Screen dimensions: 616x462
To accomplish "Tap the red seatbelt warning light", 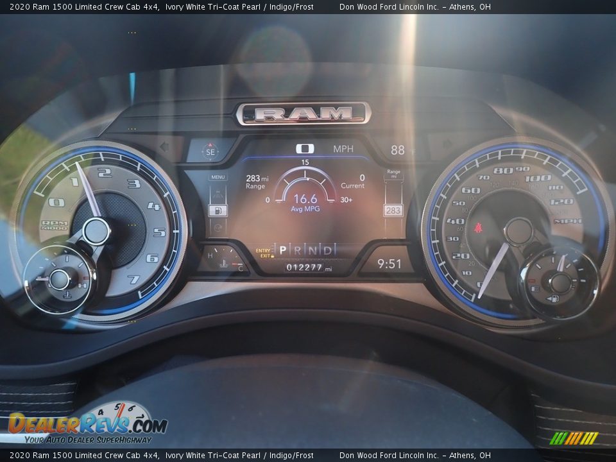I will click(478, 228).
